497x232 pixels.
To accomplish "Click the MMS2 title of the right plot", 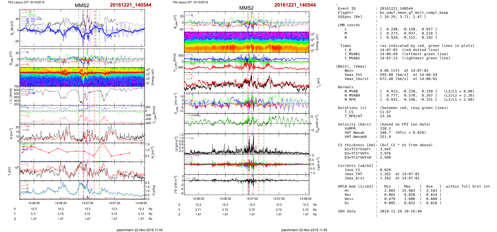I will click(246, 8).
